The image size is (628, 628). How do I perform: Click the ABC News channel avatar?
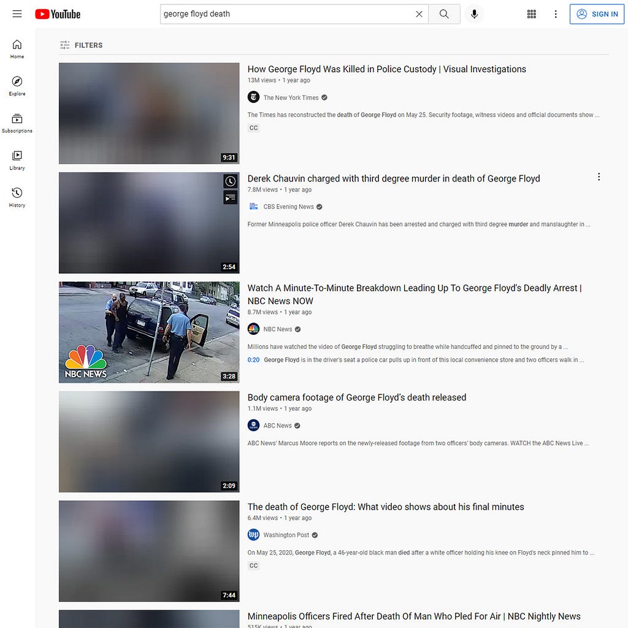pyautogui.click(x=253, y=425)
